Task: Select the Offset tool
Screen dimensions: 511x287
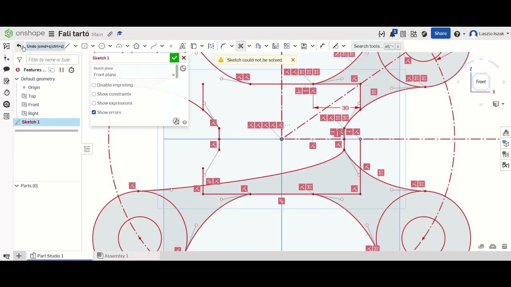Action: click(x=258, y=46)
